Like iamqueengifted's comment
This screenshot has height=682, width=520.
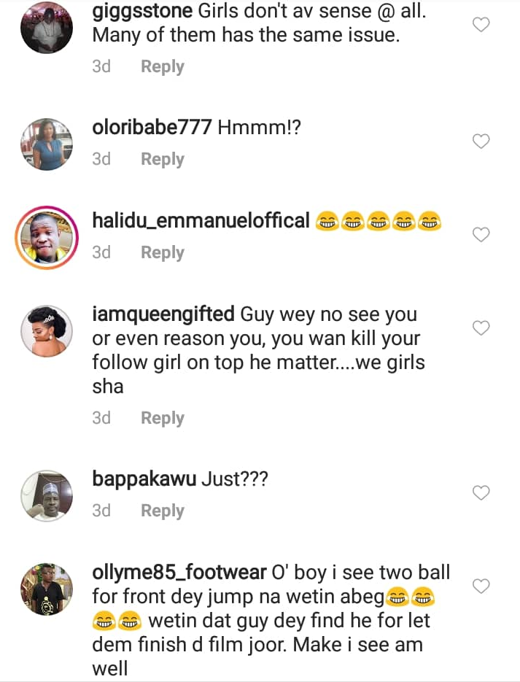[x=481, y=328]
